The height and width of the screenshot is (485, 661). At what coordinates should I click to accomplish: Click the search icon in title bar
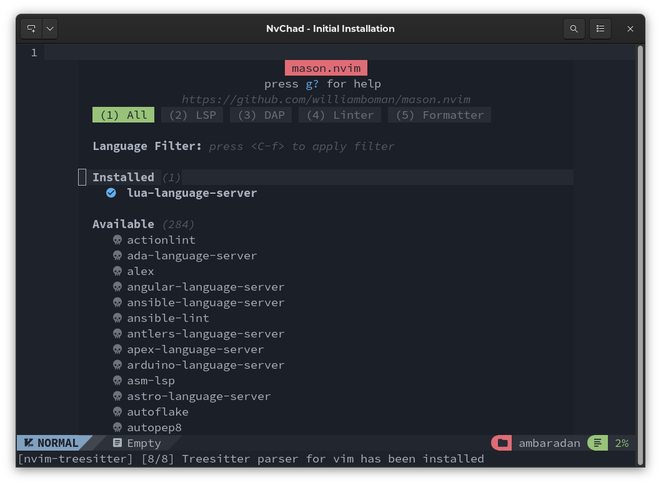(x=574, y=29)
